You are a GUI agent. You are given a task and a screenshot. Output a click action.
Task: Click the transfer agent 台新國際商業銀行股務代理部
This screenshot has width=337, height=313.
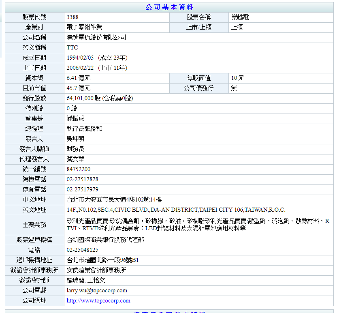click(x=105, y=240)
